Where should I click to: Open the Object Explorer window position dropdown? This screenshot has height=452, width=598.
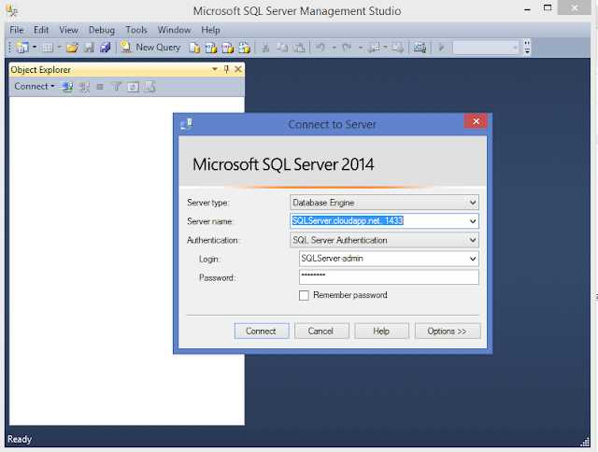[215, 69]
